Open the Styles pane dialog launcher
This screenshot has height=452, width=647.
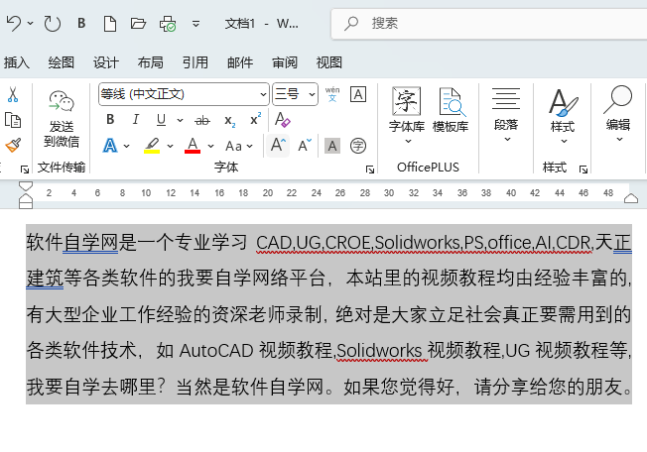[x=583, y=169]
